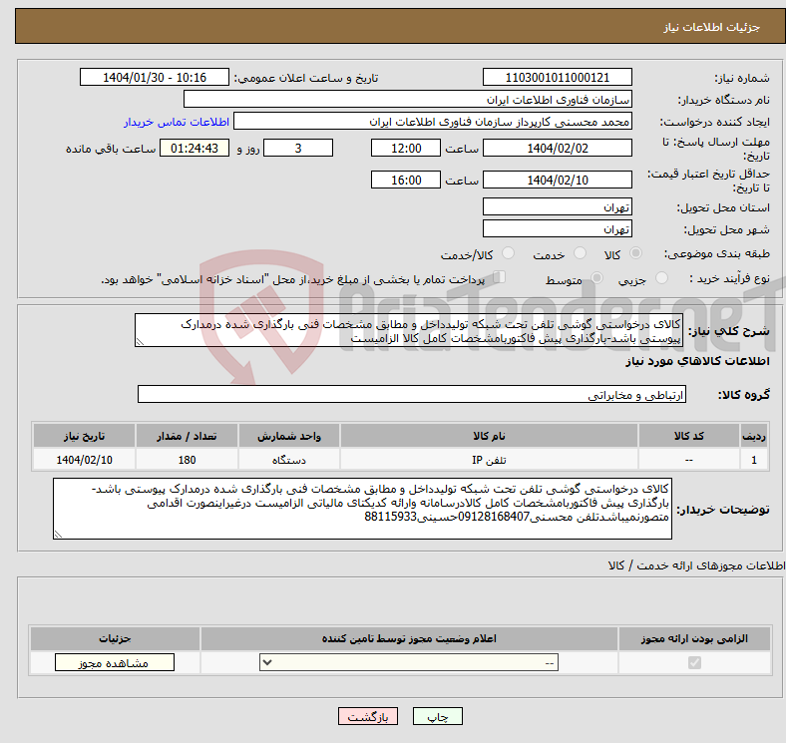
Task: Click remaining time field 01:24:43
Action: (x=195, y=148)
